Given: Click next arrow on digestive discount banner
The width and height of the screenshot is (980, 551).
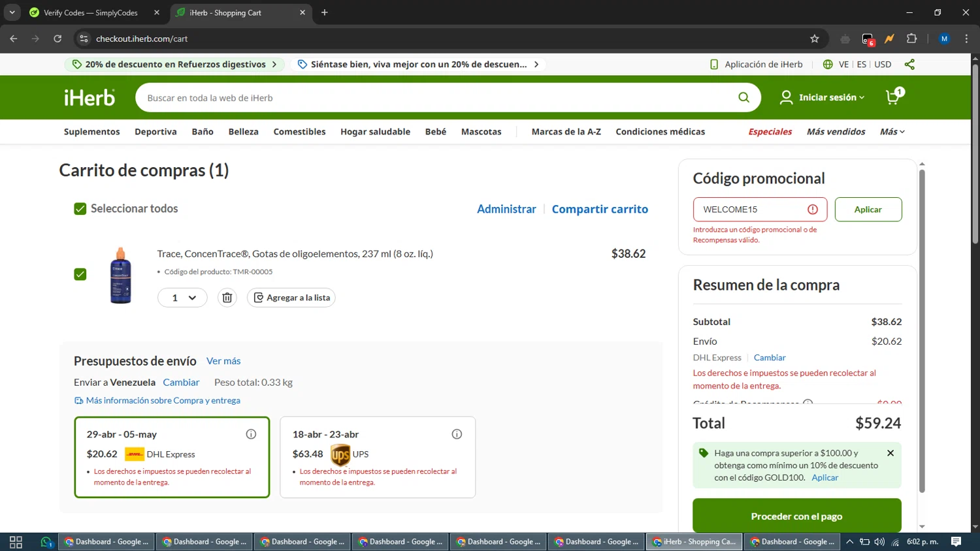Looking at the screenshot, I should (274, 64).
